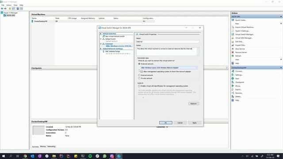283x159 pixels.
Task: Switch to the Summary tab
Action: coord(35,147)
